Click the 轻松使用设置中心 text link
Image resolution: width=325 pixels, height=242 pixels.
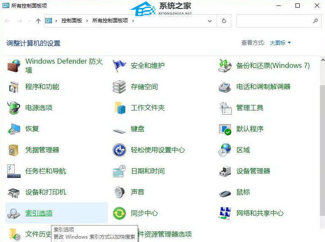158,150
